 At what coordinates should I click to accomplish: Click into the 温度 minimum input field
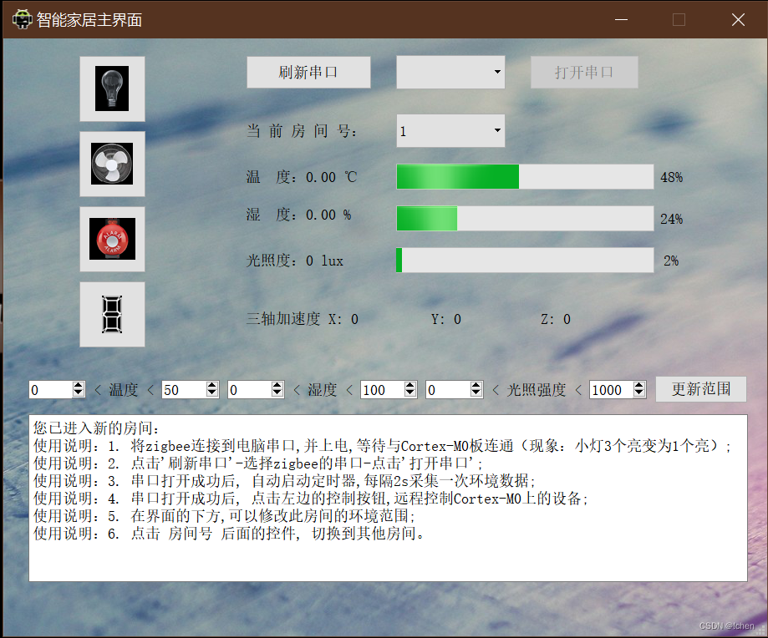click(x=51, y=389)
